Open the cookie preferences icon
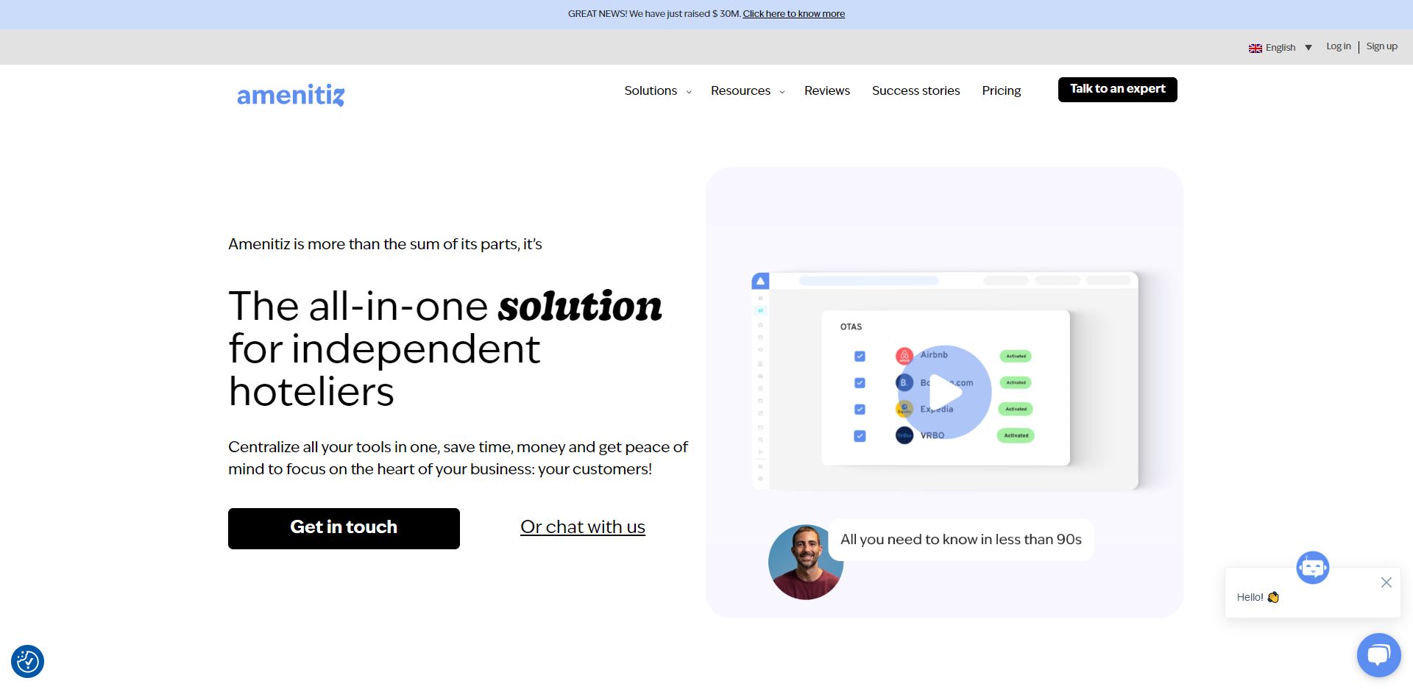 [27, 661]
